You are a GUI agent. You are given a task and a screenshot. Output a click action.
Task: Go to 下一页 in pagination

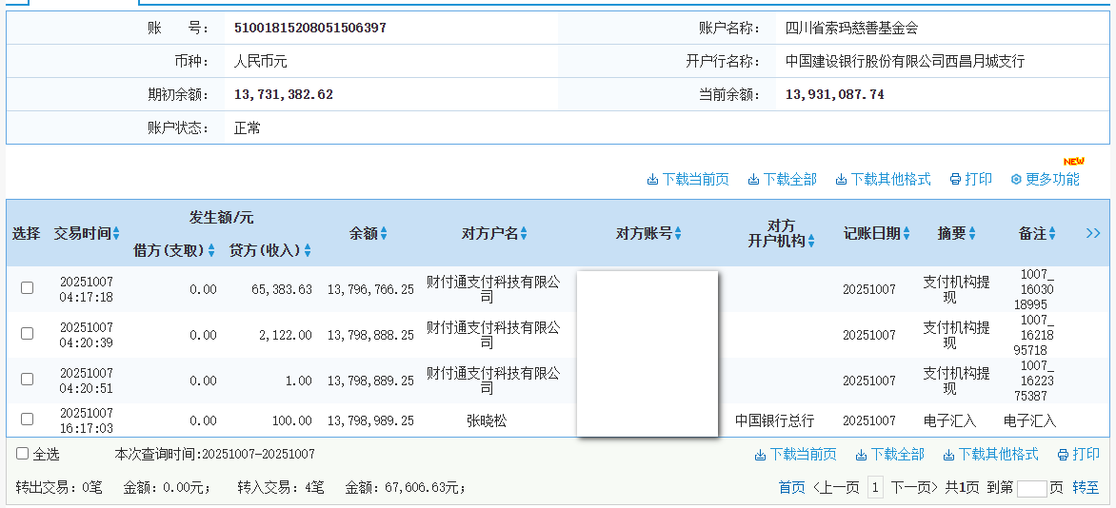coord(913,488)
